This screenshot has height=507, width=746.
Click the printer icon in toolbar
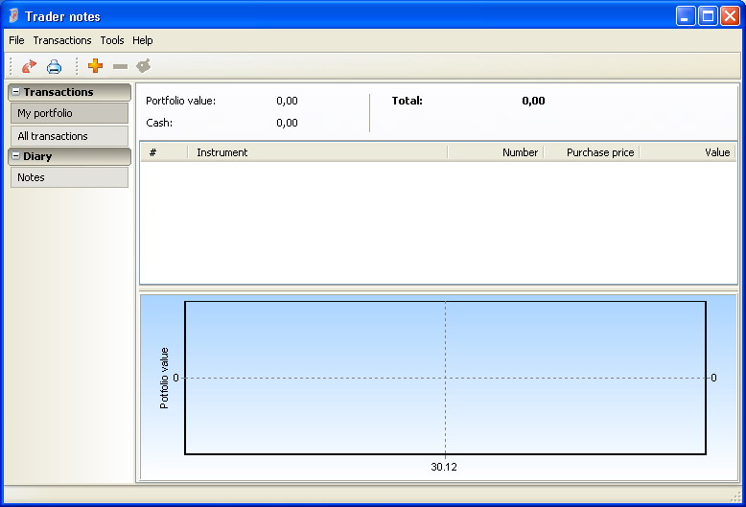[55, 66]
